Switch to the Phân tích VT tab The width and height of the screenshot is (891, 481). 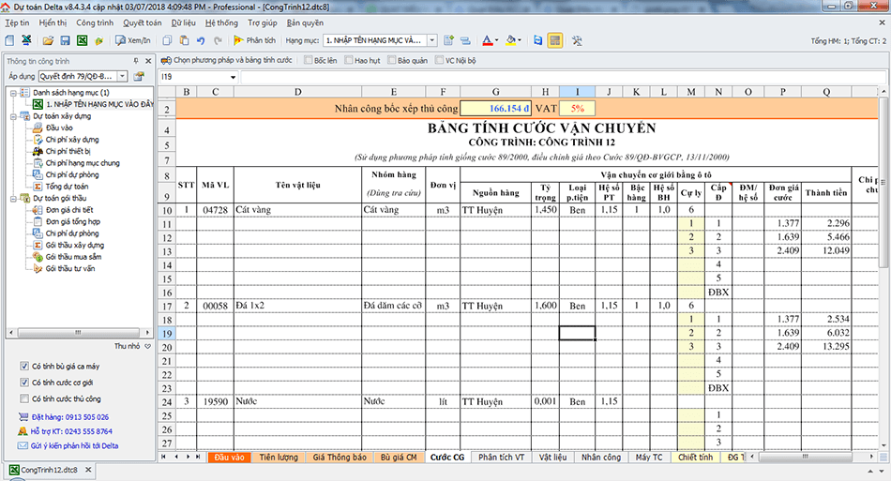click(x=501, y=458)
